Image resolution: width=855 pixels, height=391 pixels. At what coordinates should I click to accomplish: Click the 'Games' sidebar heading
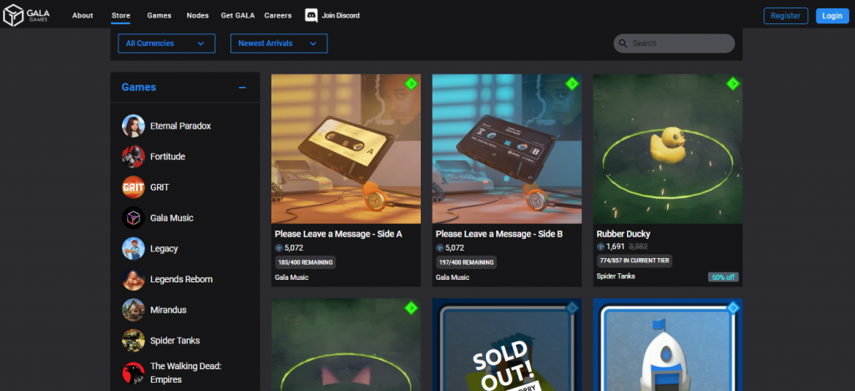(x=139, y=87)
